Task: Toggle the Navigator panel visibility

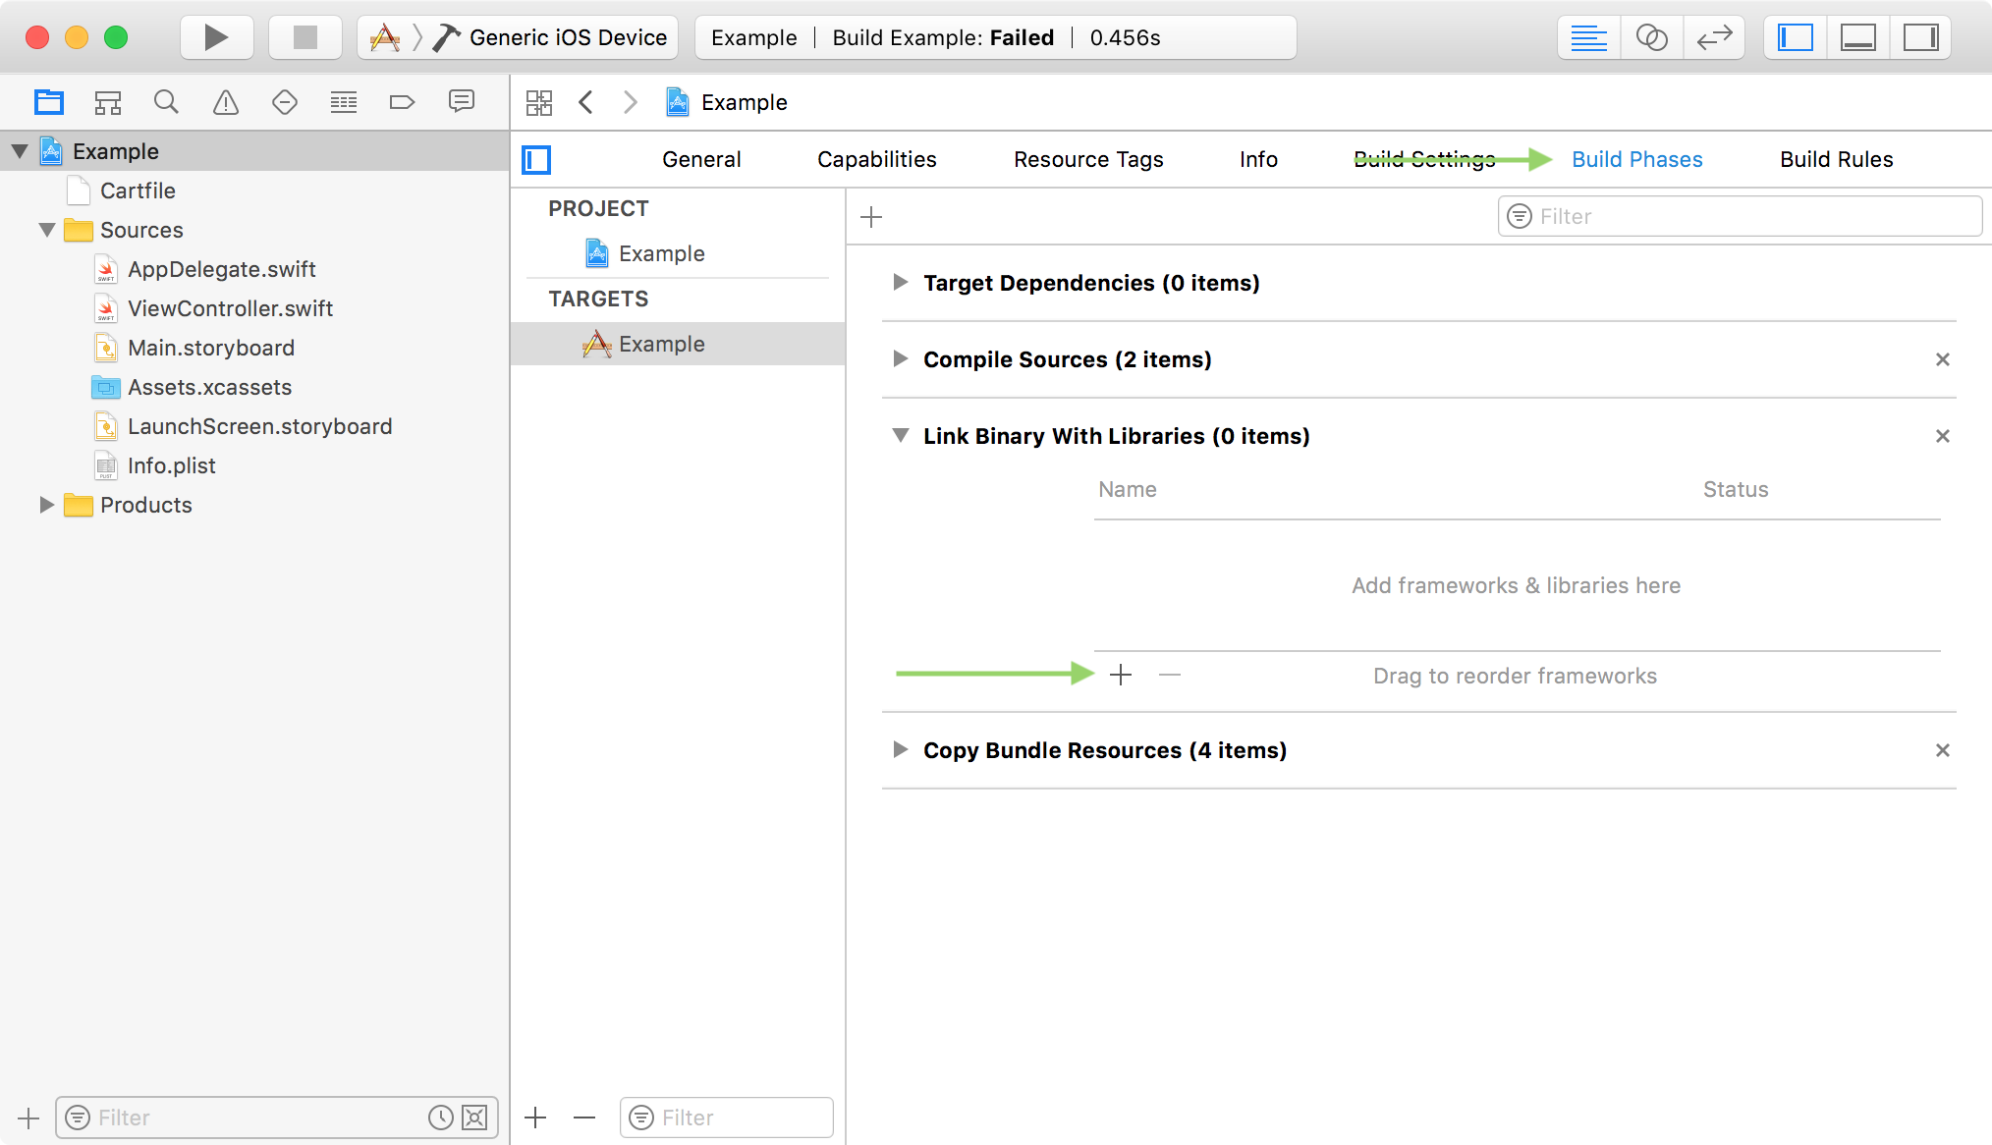Action: point(1796,37)
